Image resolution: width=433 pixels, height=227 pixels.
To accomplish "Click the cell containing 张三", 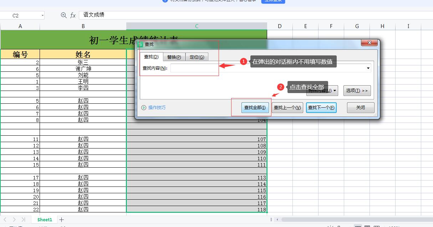I will [83, 62].
